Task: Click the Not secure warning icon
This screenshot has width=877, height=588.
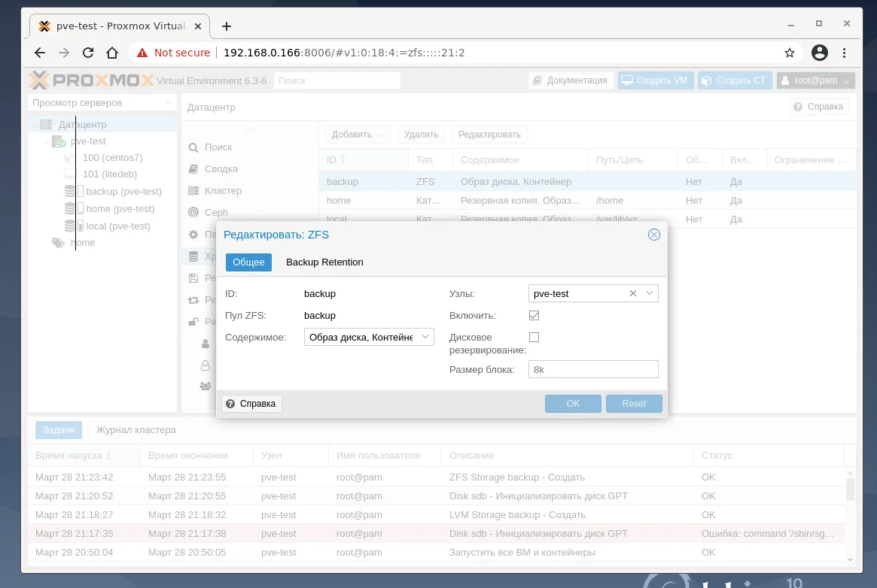Action: coord(142,53)
